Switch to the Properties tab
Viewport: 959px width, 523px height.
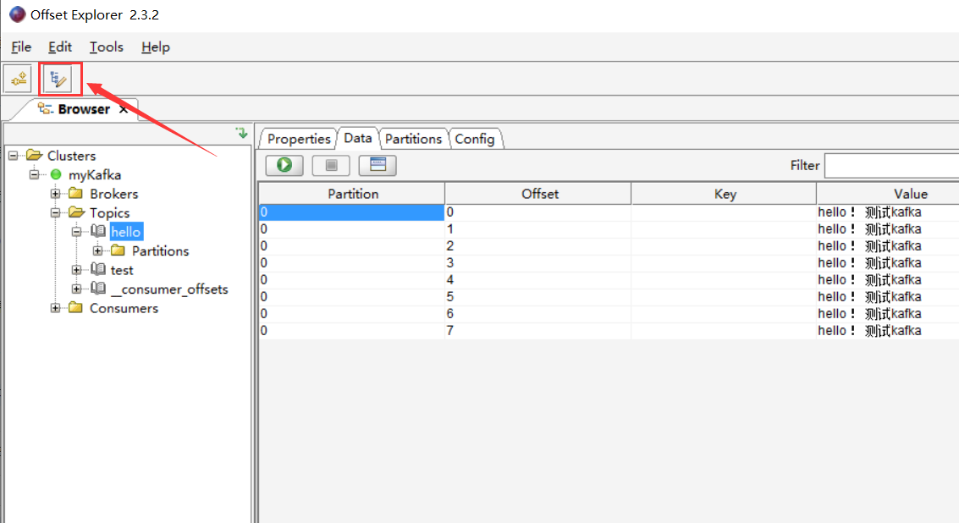[x=299, y=139]
